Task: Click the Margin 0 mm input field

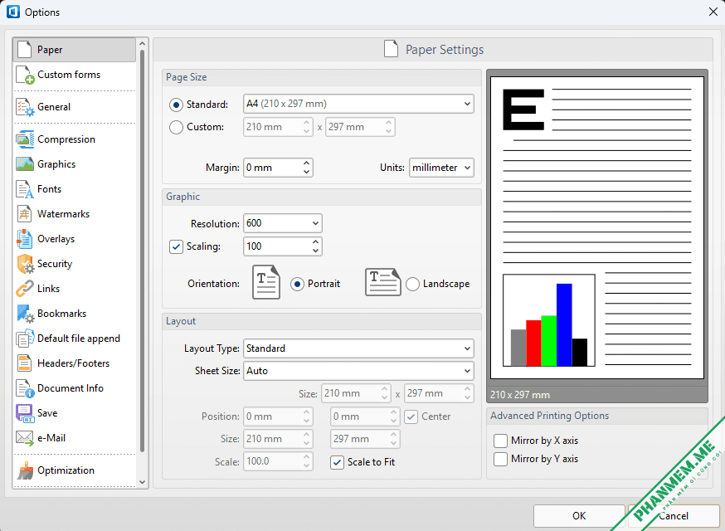Action: [272, 168]
